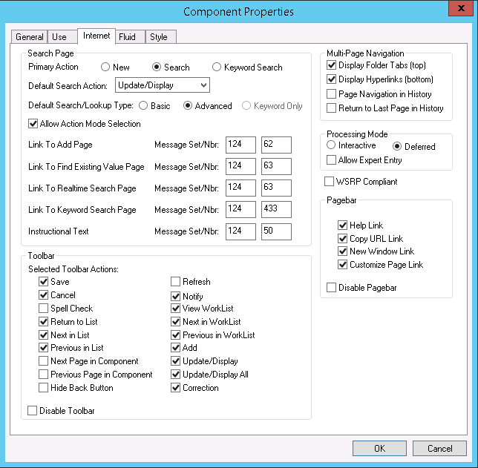This screenshot has width=478, height=468.
Task: Select the Internet tab
Action: pos(96,36)
